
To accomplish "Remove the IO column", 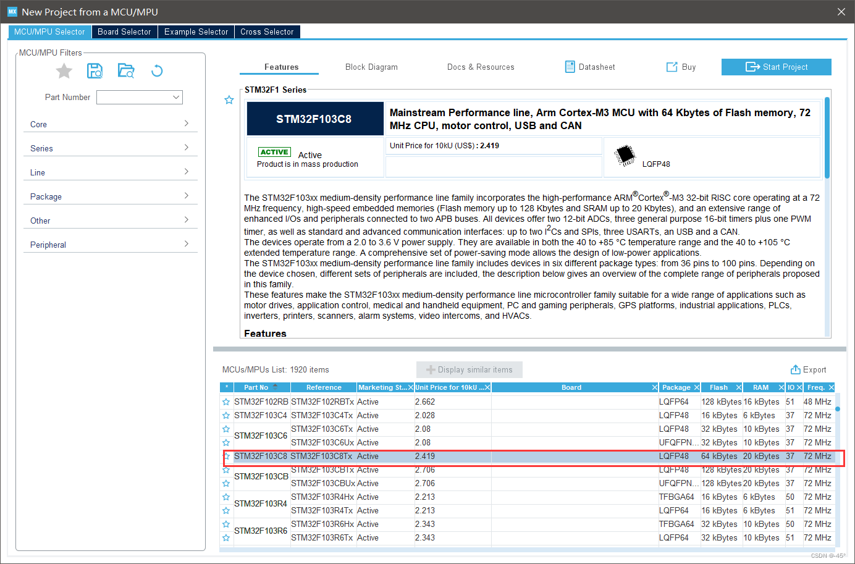I will pyautogui.click(x=799, y=387).
